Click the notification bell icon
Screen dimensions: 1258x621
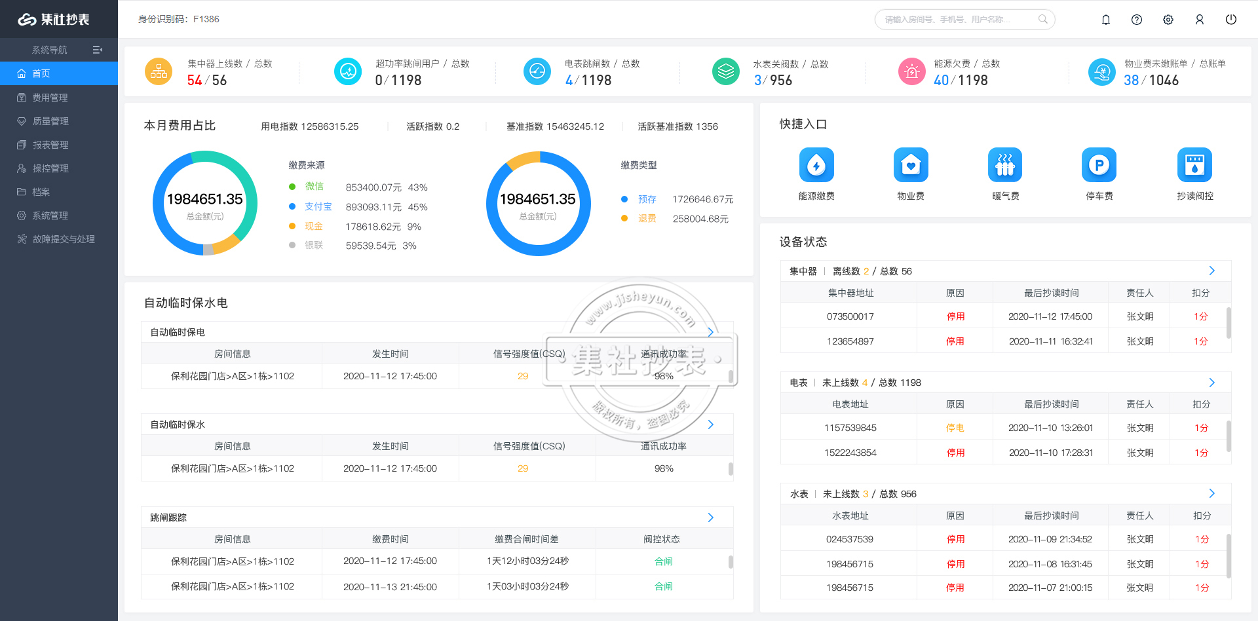(x=1105, y=20)
